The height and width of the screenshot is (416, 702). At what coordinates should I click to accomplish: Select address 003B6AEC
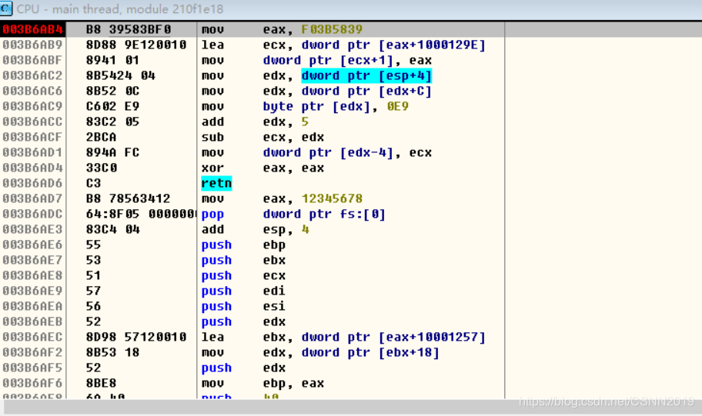tap(32, 338)
